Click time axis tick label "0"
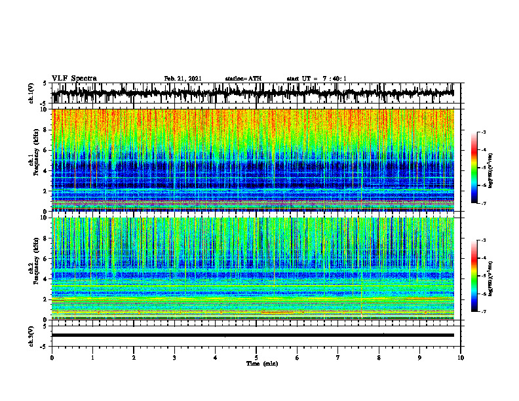Image resolution: width=519 pixels, height=401 pixels. [52, 358]
